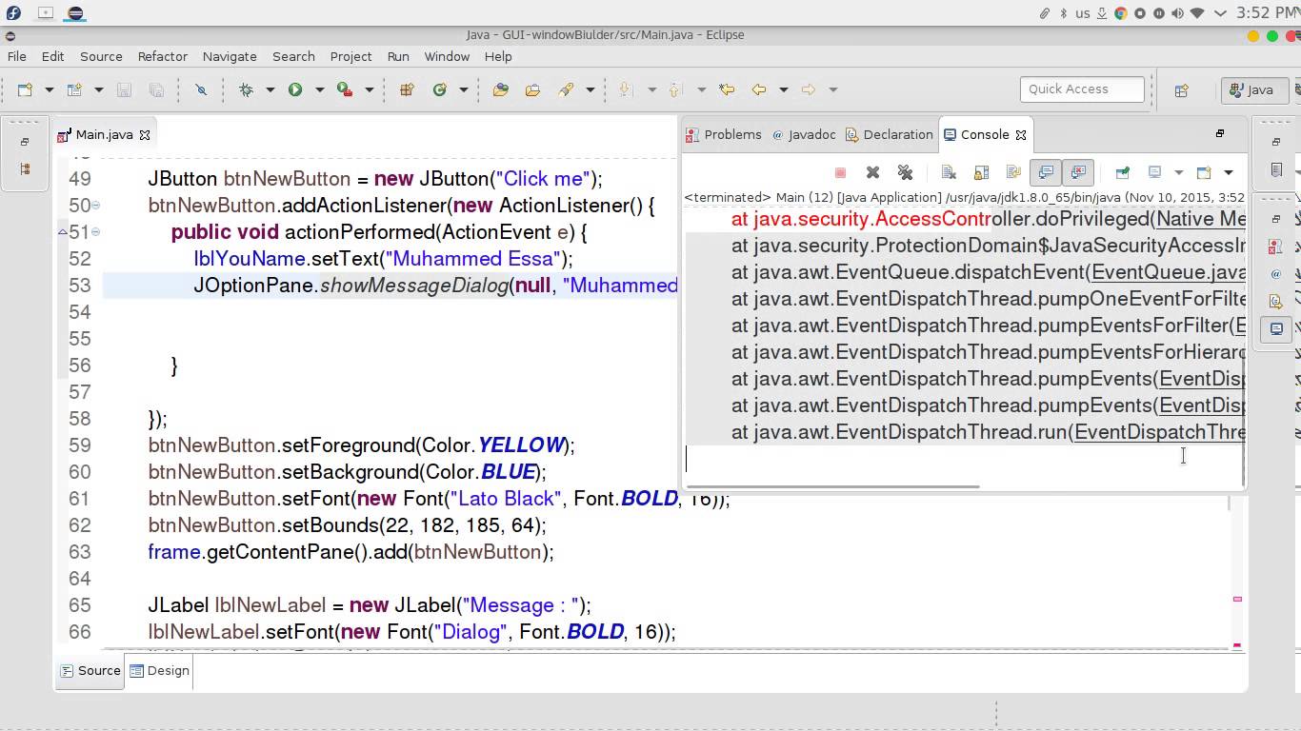Image resolution: width=1301 pixels, height=731 pixels.
Task: Toggle Skip All Breakpoints
Action: pyautogui.click(x=203, y=89)
